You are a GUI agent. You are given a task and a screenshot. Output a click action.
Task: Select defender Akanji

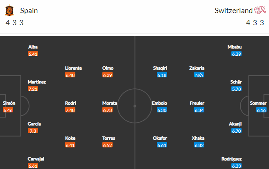pos(235,124)
